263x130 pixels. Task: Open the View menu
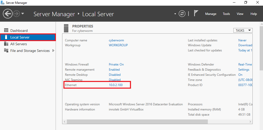[240, 14]
